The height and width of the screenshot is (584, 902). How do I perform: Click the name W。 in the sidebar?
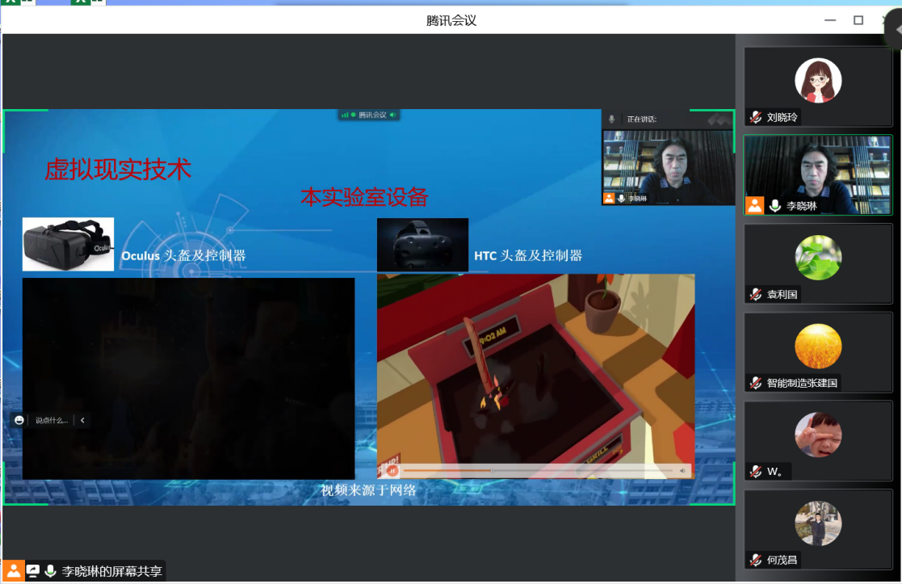click(x=775, y=472)
